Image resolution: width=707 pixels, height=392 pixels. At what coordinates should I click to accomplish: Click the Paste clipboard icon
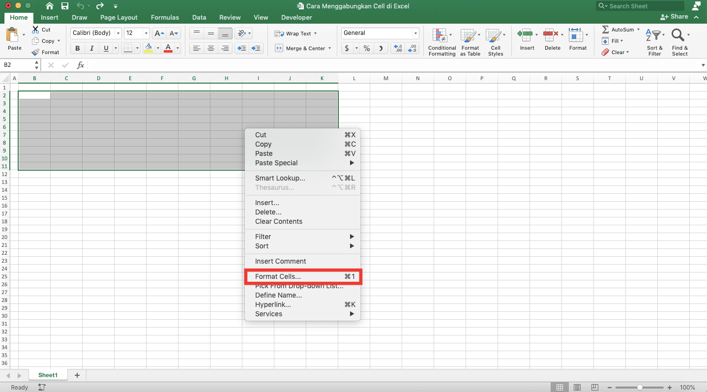click(12, 35)
